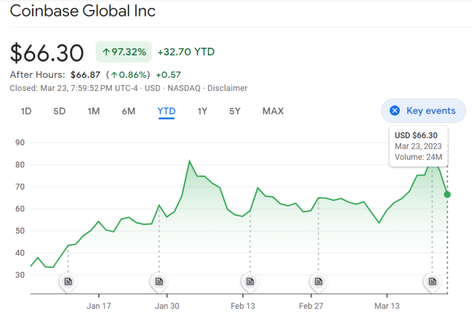Open the news event marker near Feb 13

coord(250,281)
